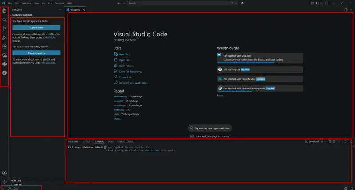
Task: Open the Edge browser tools icon in activity bar
Action: pos(4,73)
